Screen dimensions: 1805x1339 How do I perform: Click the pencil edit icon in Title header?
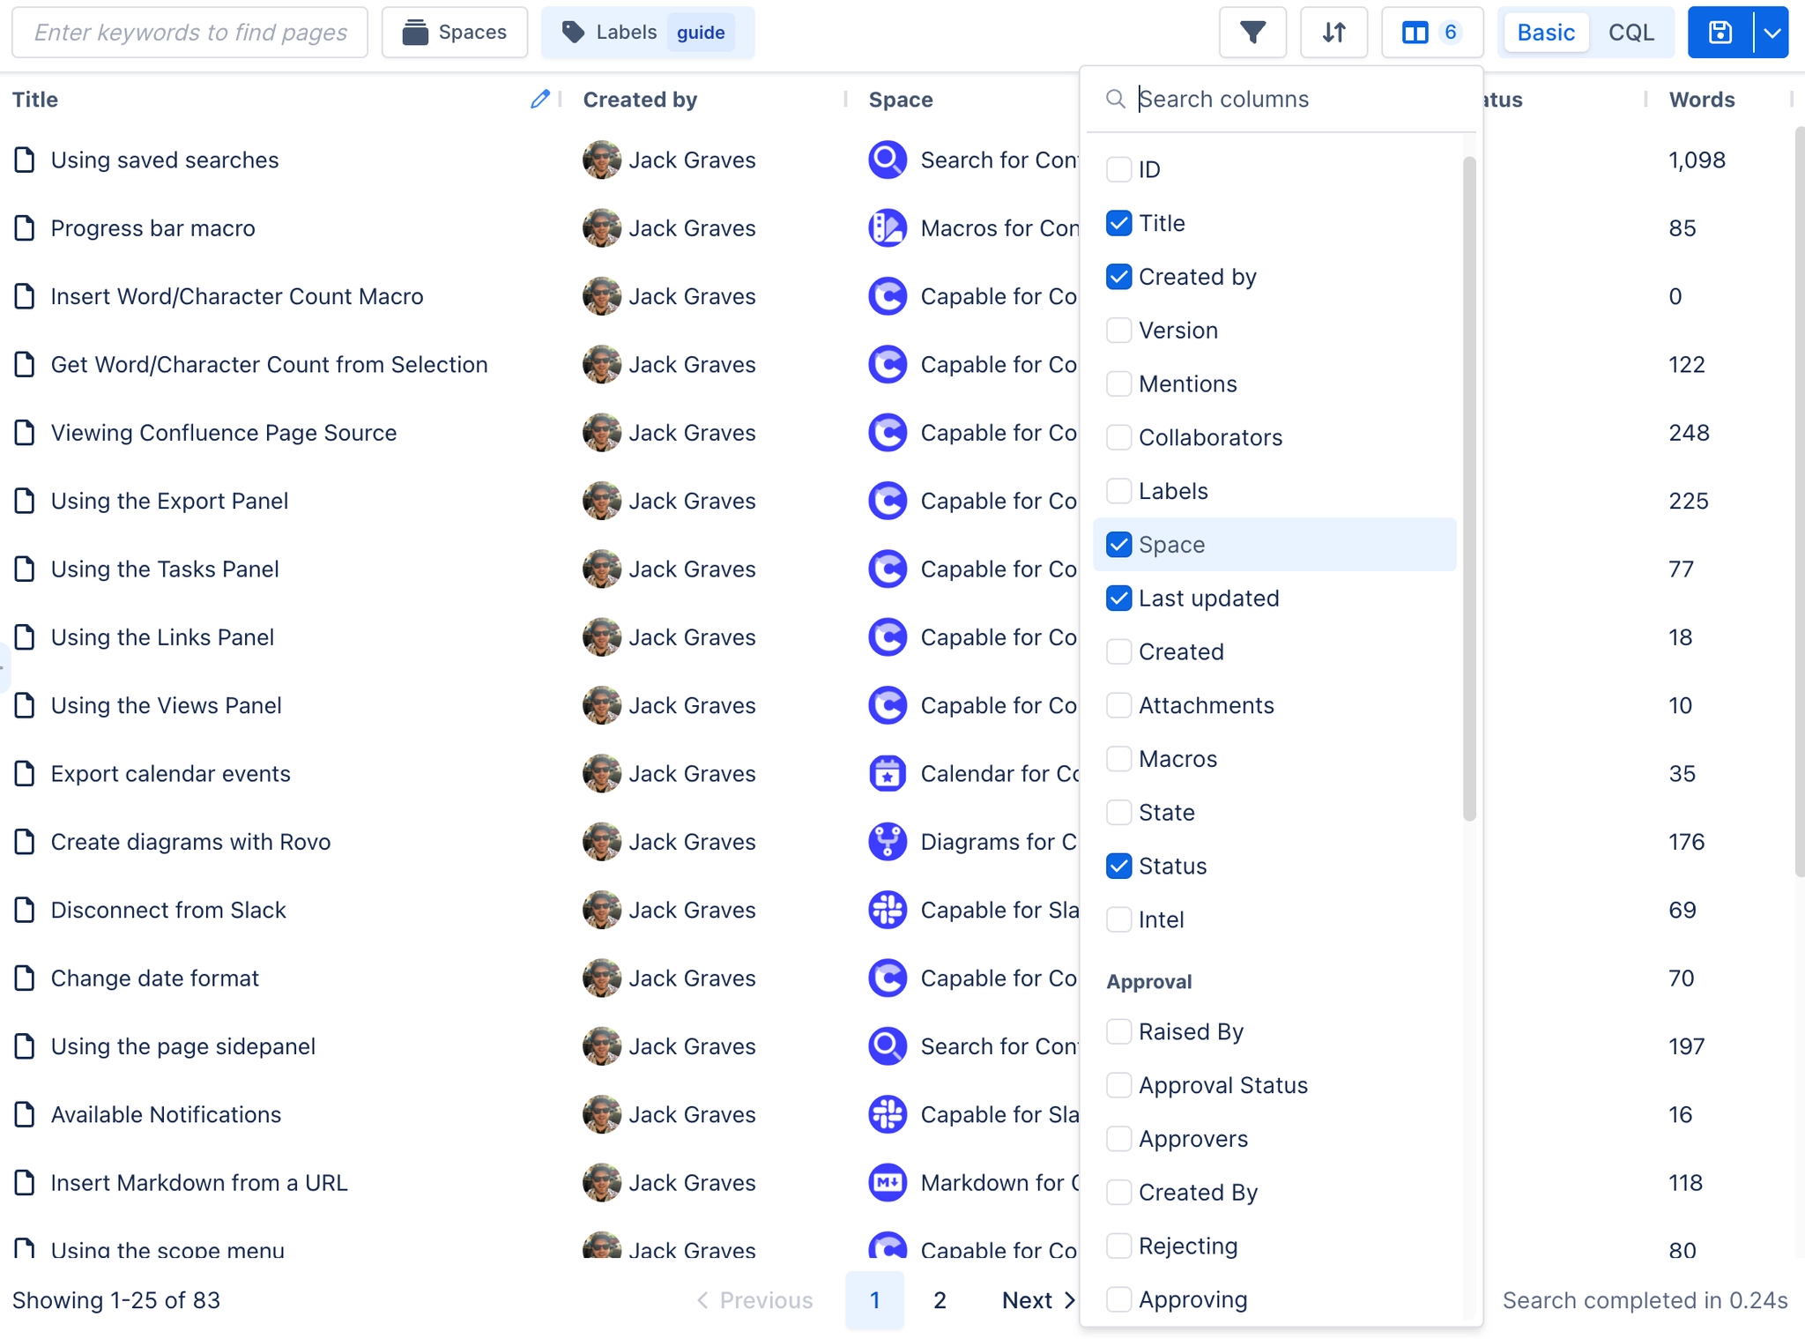click(539, 100)
